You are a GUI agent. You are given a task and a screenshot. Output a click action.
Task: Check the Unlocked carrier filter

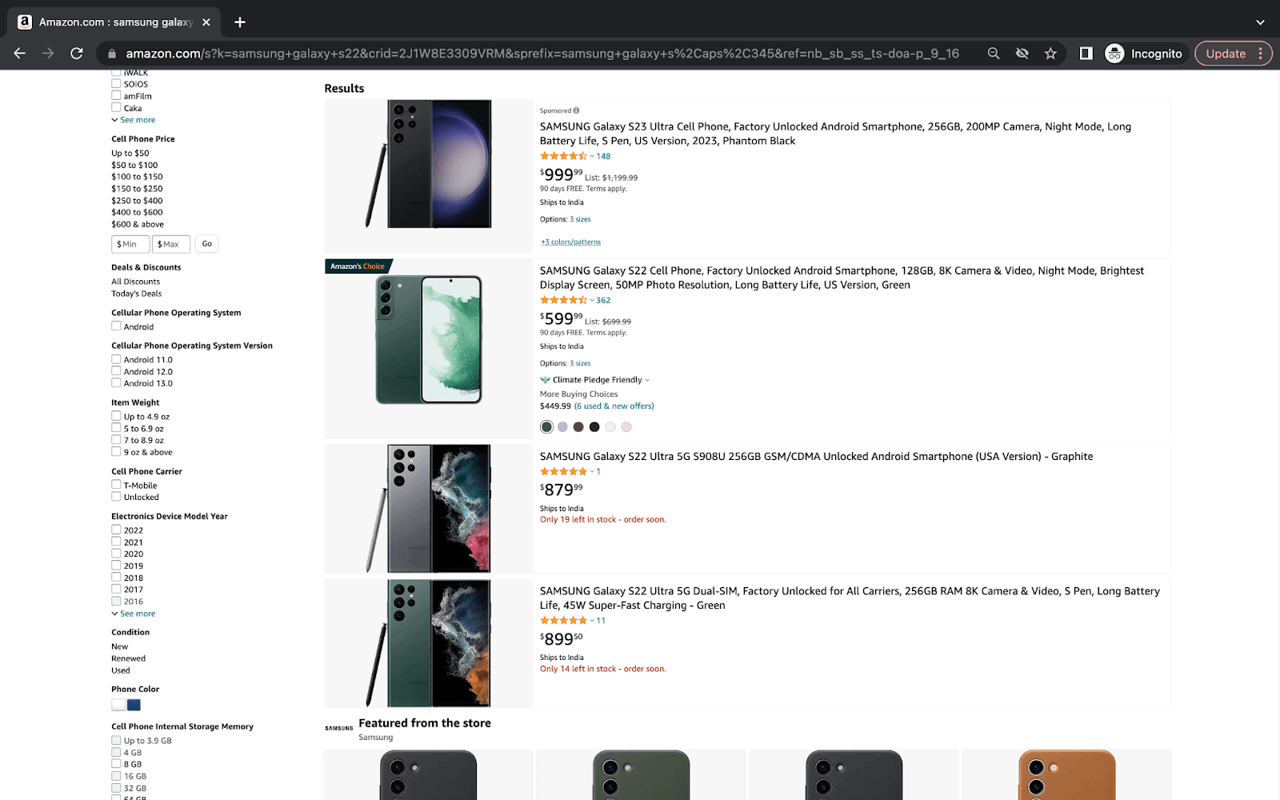[116, 496]
